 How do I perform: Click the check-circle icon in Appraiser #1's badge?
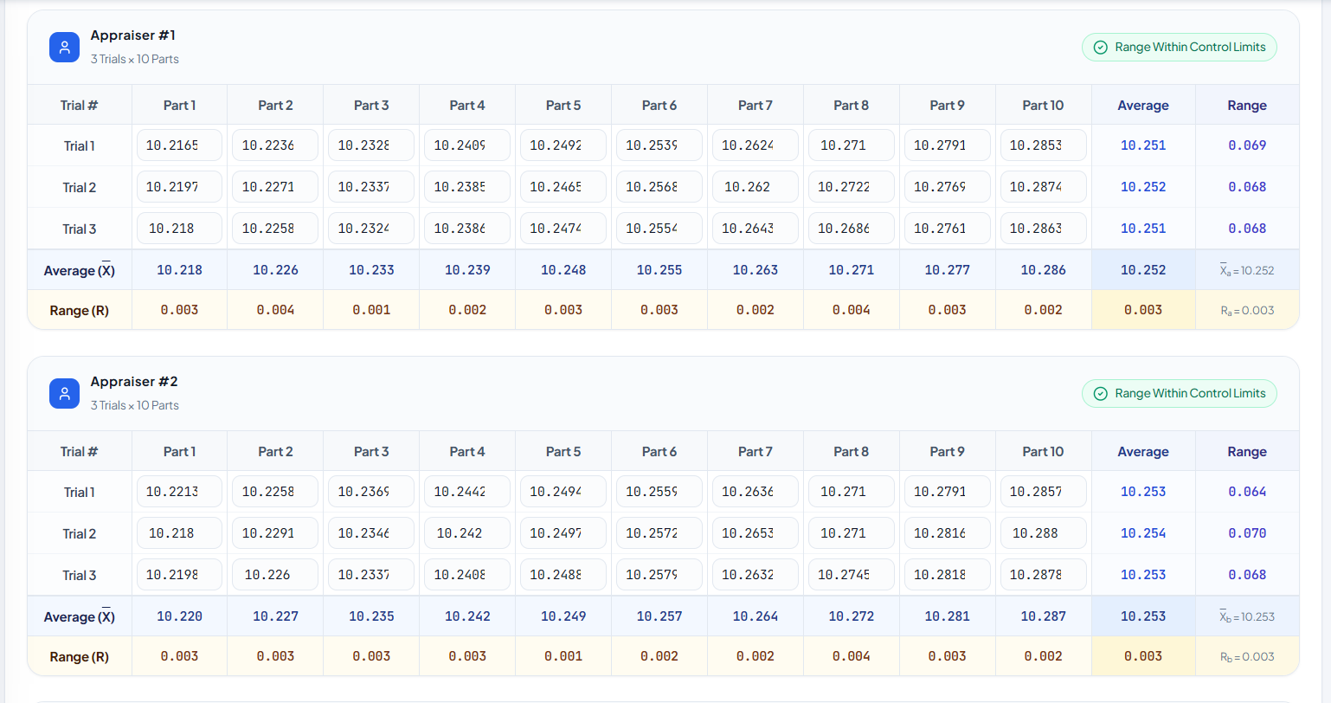(1101, 48)
